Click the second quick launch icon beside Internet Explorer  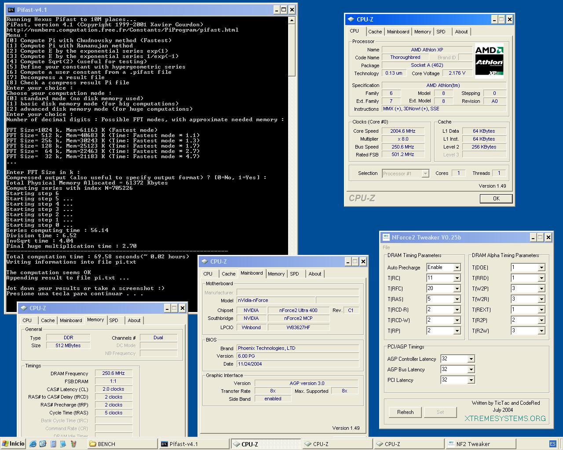tap(43, 444)
